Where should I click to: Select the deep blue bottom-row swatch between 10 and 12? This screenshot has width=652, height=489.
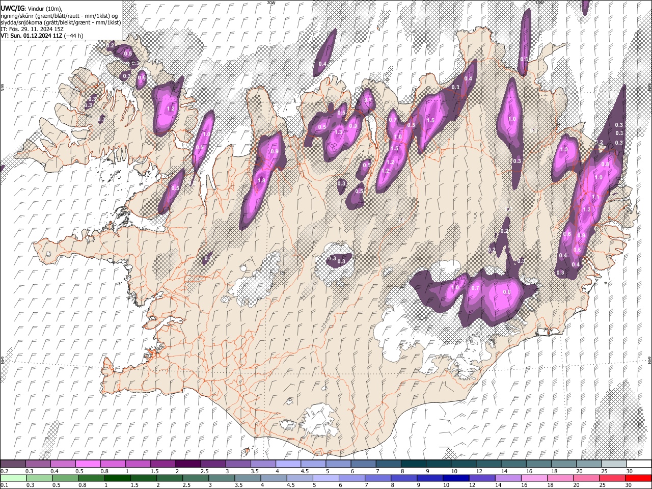[x=455, y=478]
